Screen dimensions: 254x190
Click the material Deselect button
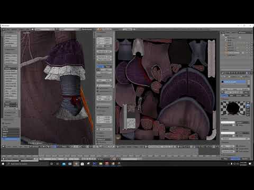click(245, 89)
